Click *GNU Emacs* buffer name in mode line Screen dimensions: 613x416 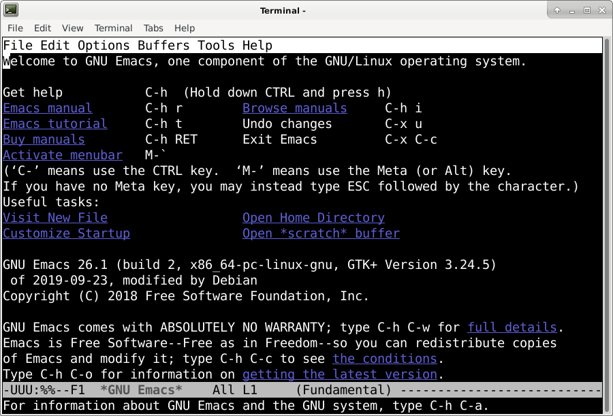141,390
